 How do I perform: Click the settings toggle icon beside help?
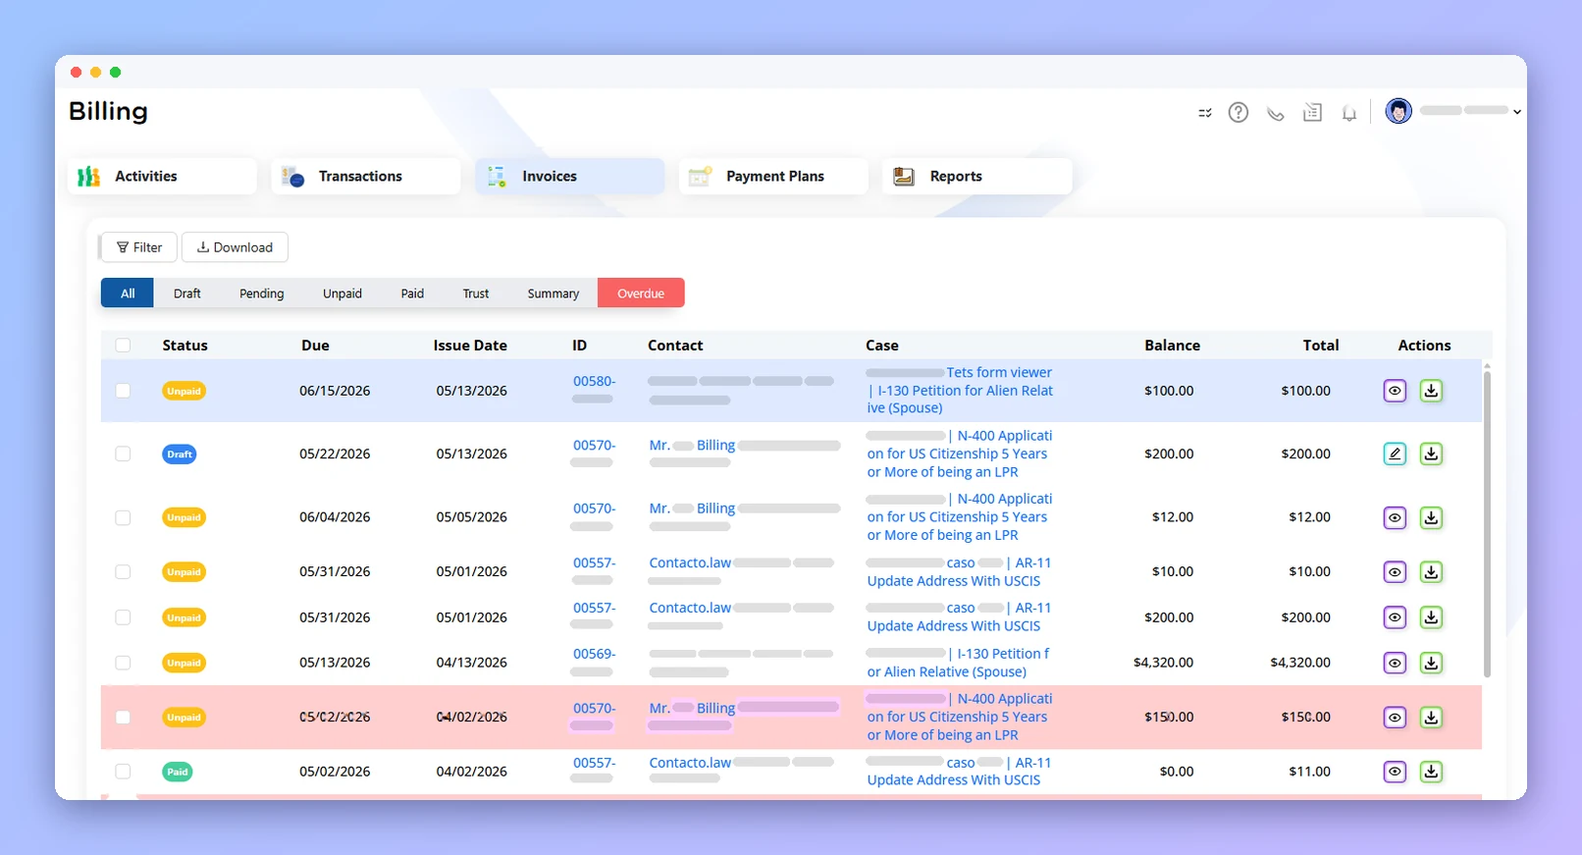(x=1205, y=113)
